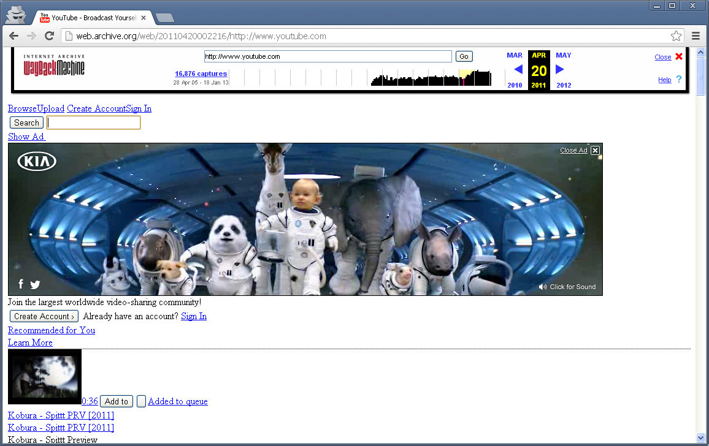The height and width of the screenshot is (446, 709).
Task: Close the ad with the X box icon
Action: point(595,151)
